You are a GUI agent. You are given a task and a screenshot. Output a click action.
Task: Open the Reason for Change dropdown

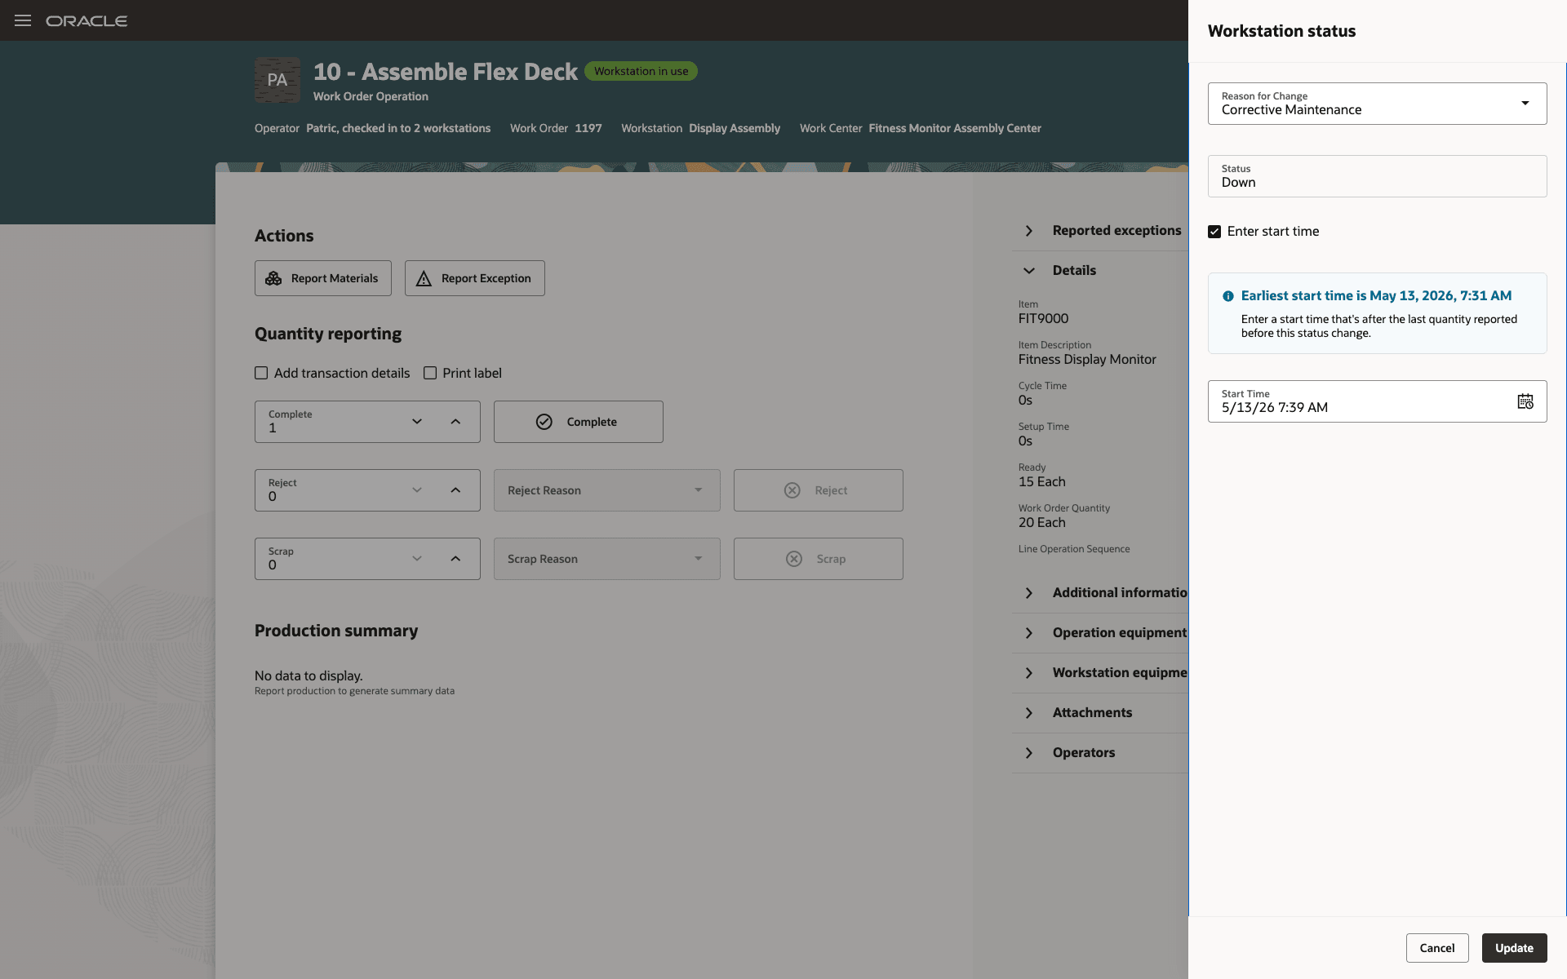[1378, 104]
